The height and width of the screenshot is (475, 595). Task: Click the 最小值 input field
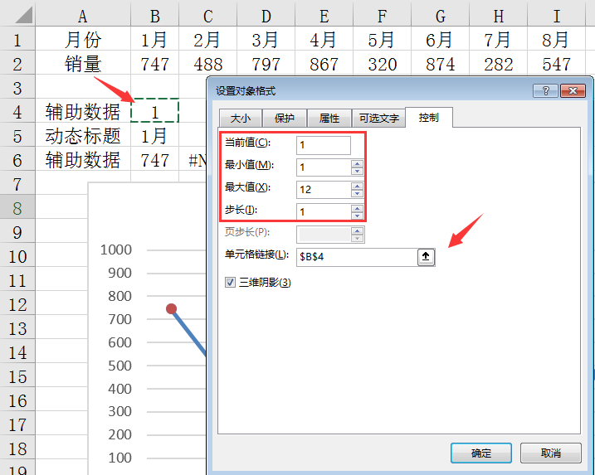[x=324, y=167]
